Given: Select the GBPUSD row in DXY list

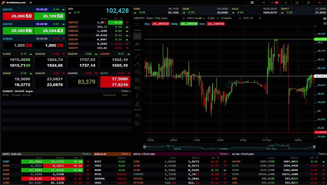Looking at the screenshot, I should coord(73,23).
